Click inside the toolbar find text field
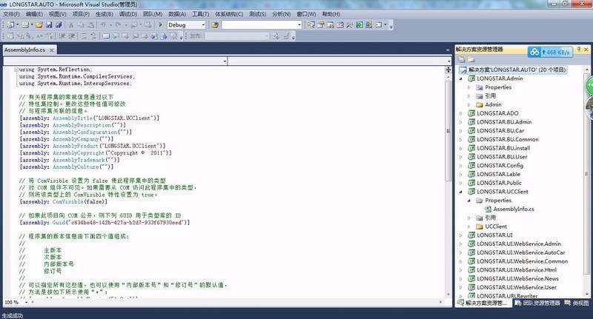593x319 pixels. coord(259,25)
